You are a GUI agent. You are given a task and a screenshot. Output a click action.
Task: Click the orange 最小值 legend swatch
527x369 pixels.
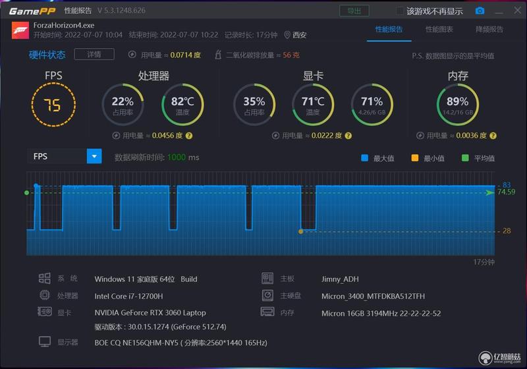[415, 158]
